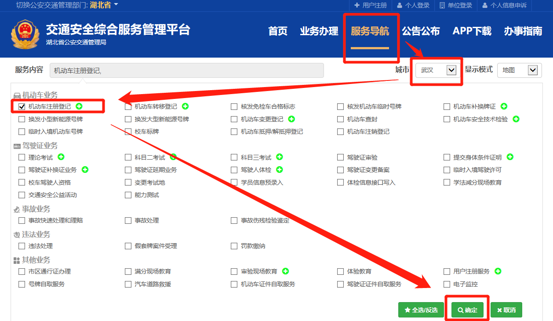553x321 pixels.
Task: Check the 罚款缴纳 checkbox
Action: (234, 246)
